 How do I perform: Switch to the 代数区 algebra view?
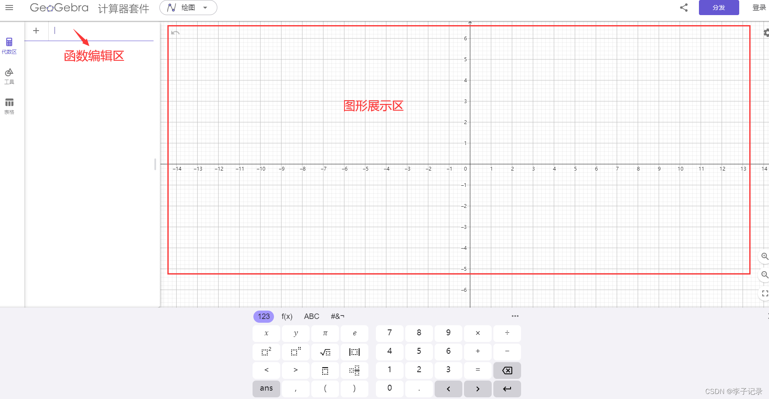[9, 46]
